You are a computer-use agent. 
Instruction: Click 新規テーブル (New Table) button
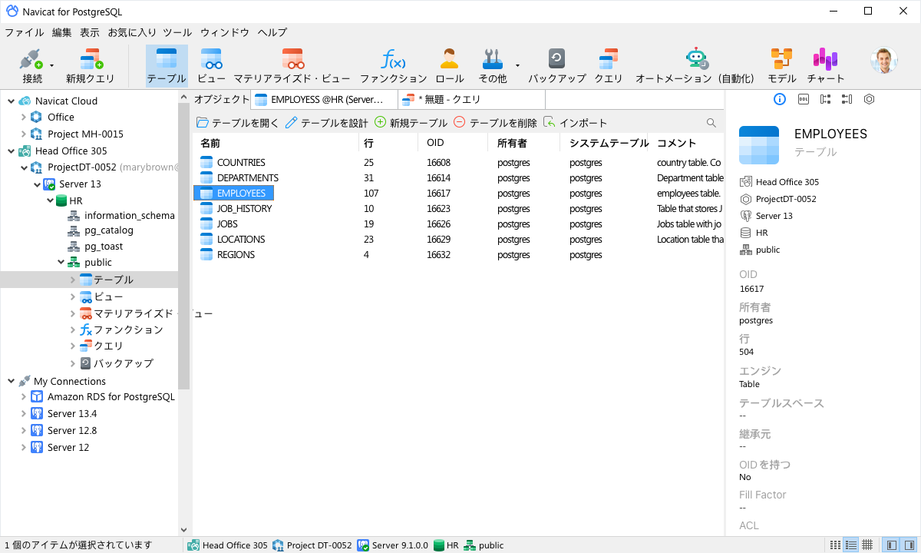pos(411,123)
